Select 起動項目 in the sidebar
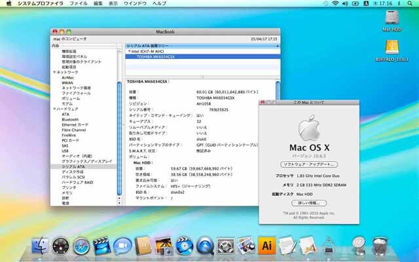 pos(69,67)
